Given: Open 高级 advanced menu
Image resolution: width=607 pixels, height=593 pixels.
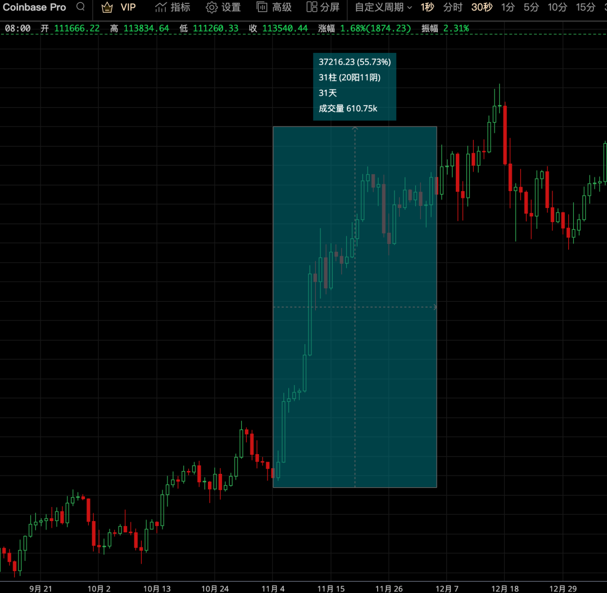Looking at the screenshot, I should click(282, 7).
